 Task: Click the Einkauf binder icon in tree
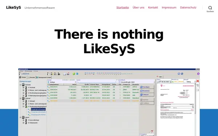click(23, 98)
